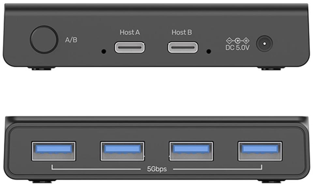This screenshot has height=184, width=313.
Task: Click the 5Gbps speed label
Action: pos(157,169)
